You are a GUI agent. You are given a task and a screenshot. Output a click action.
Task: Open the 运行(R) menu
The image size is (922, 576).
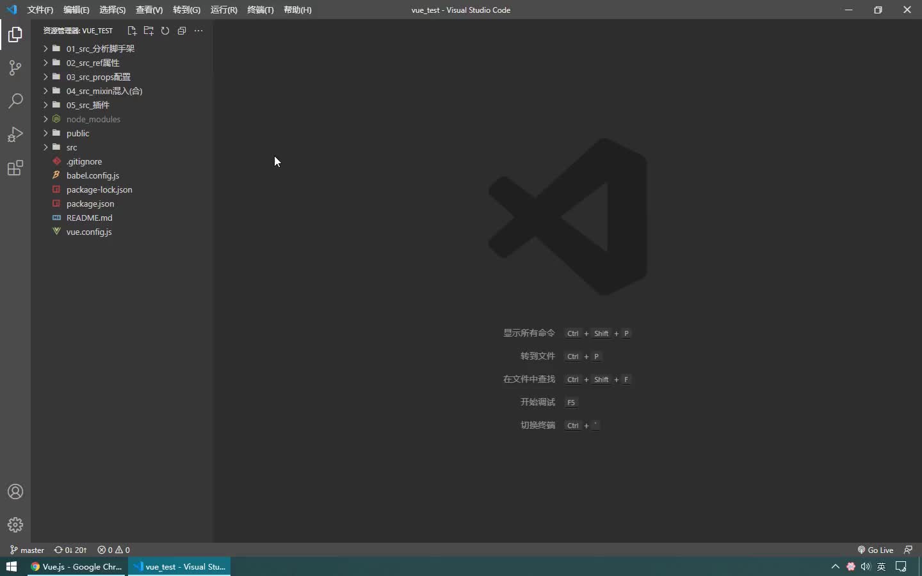pyautogui.click(x=223, y=10)
